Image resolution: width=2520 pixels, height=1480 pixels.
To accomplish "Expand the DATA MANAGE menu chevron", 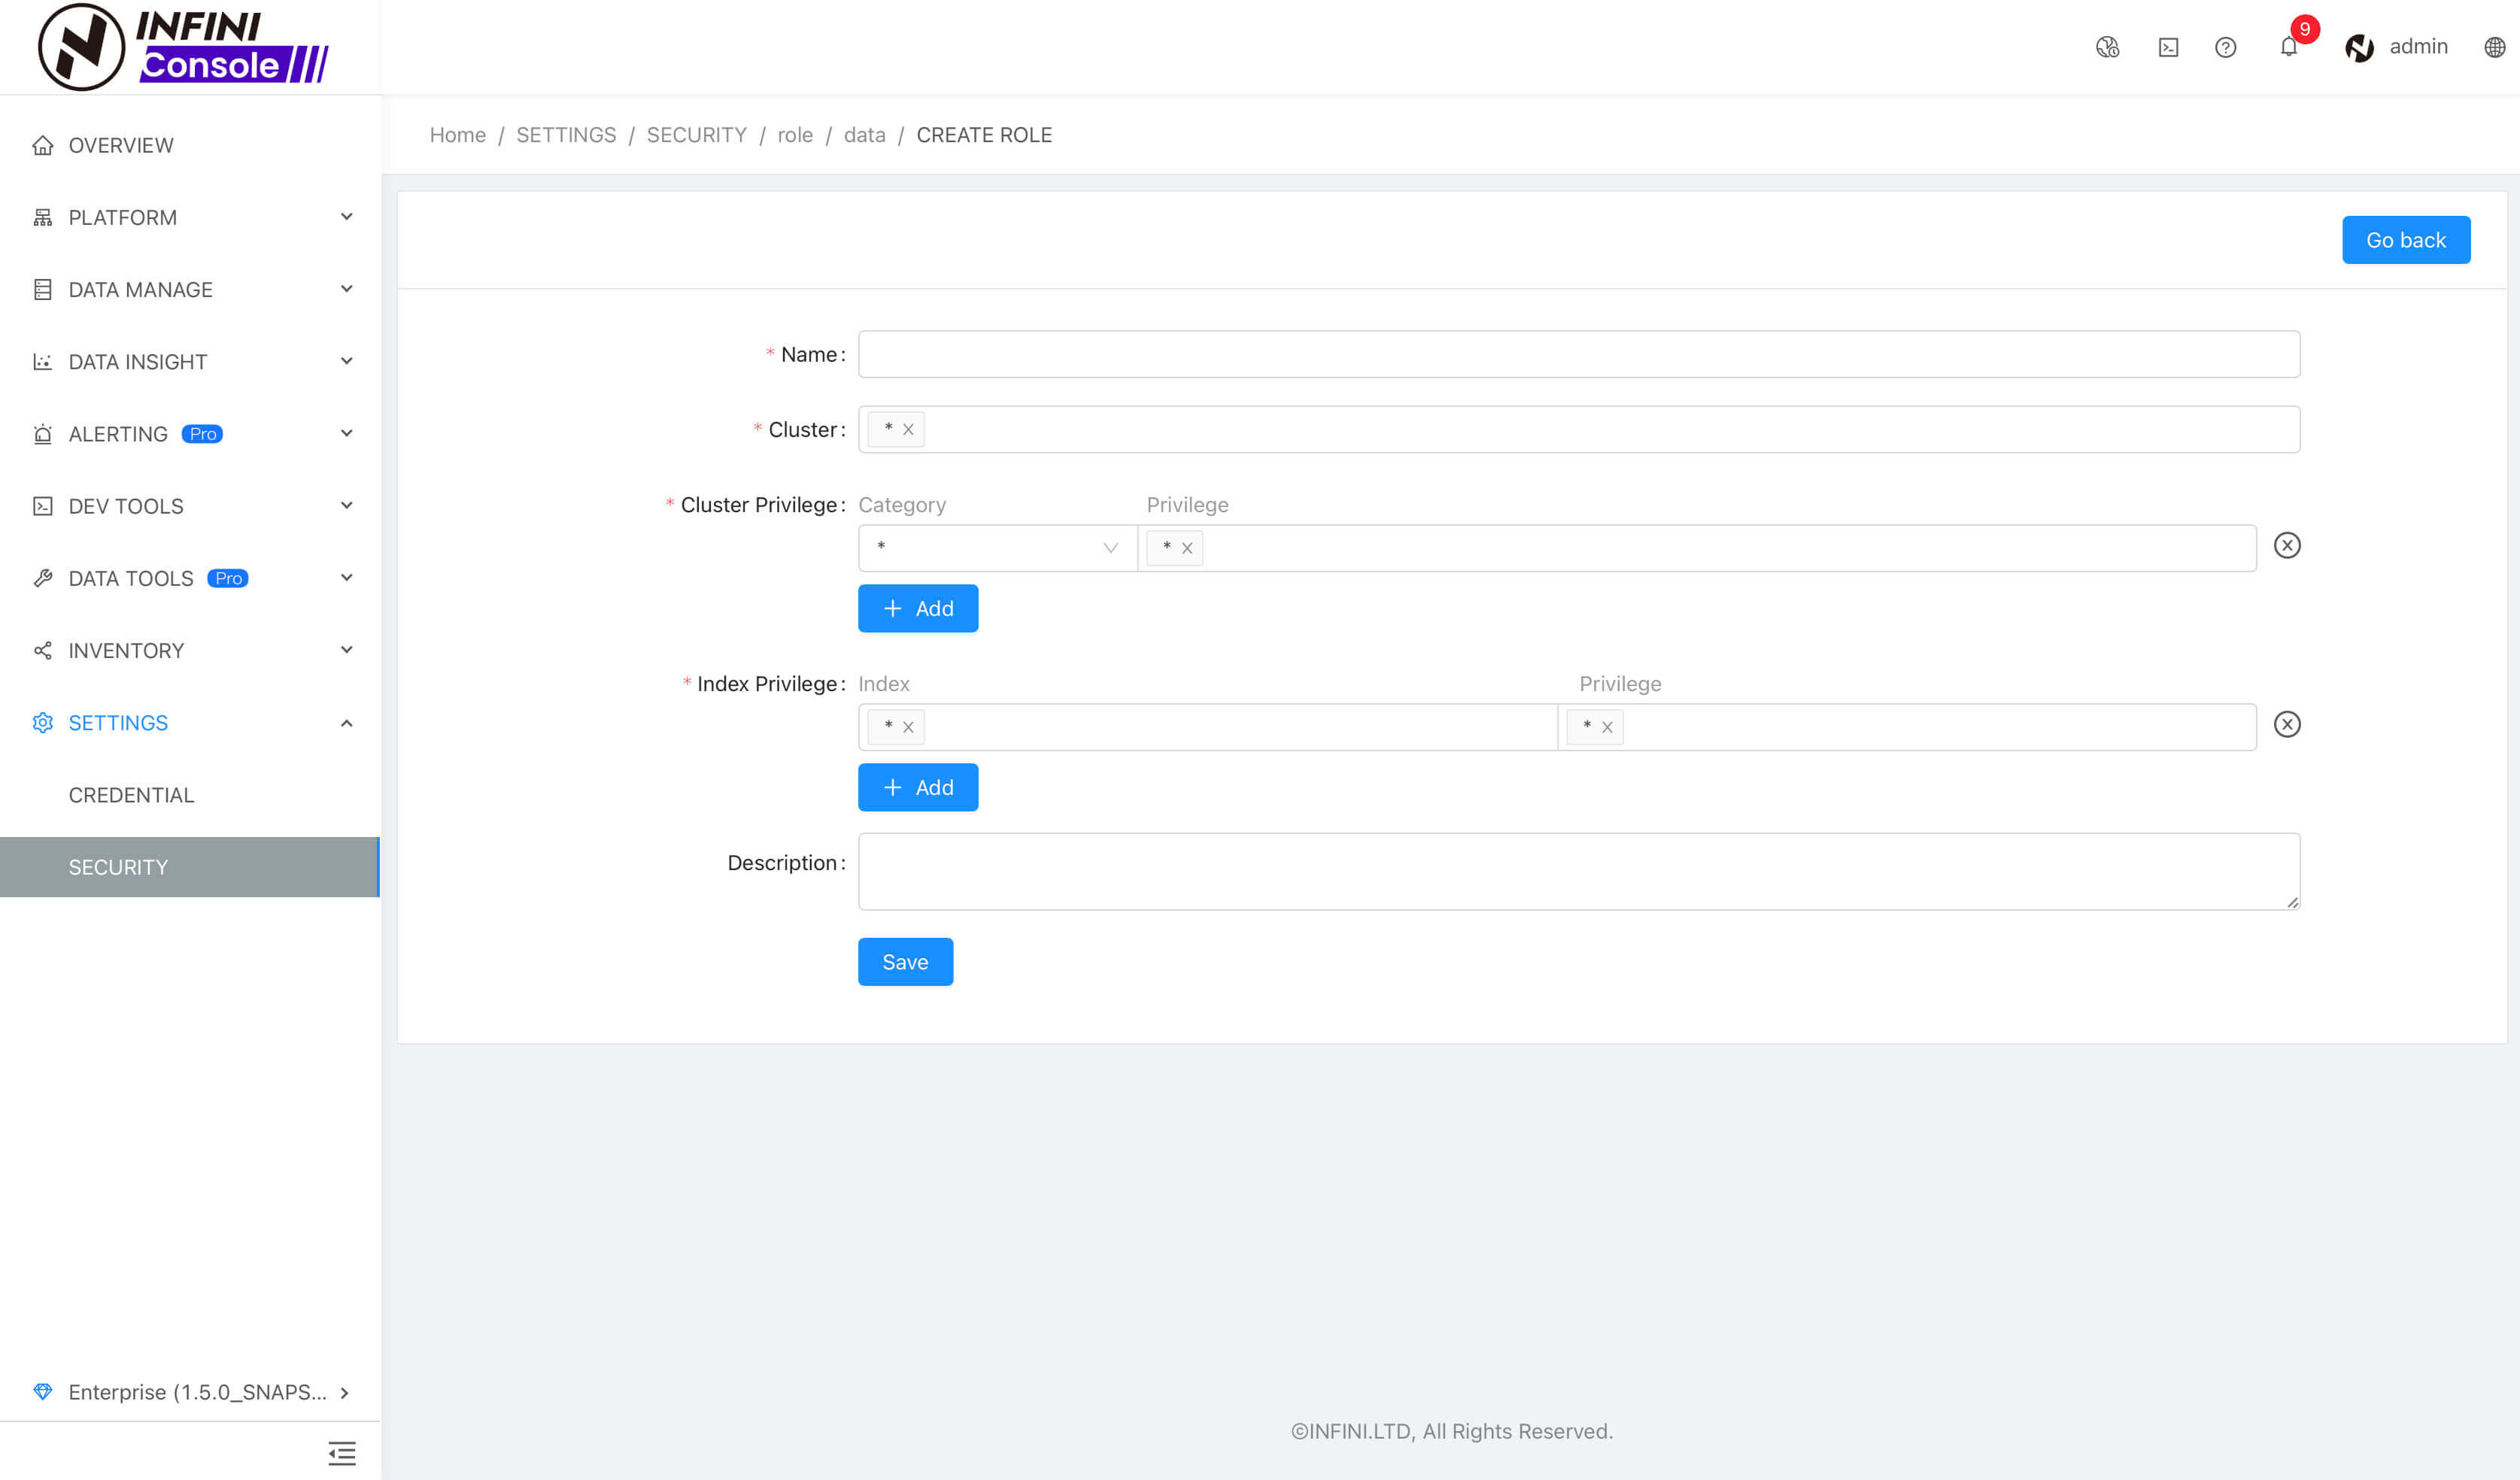I will (x=347, y=288).
